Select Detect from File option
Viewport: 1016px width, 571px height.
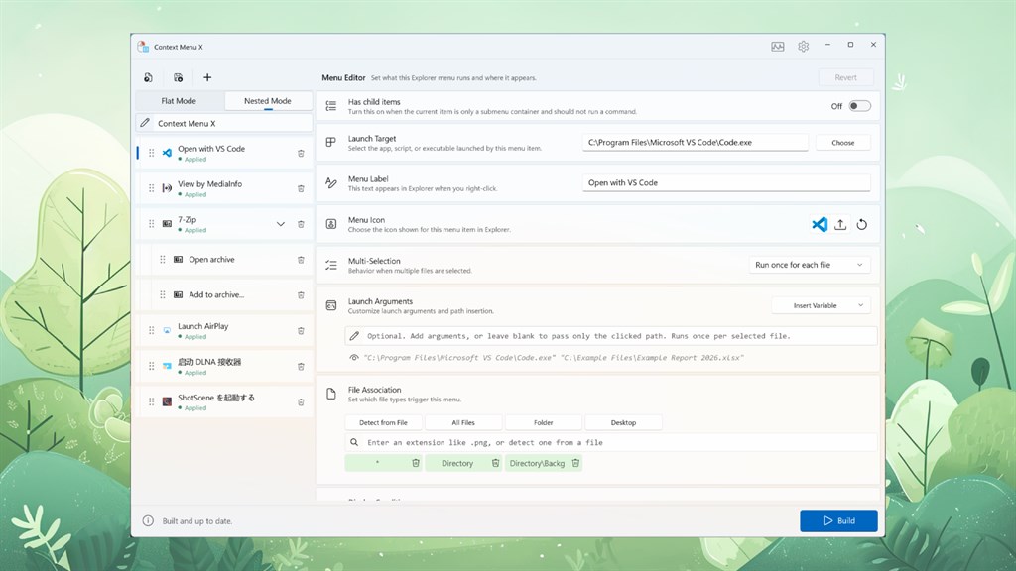pyautogui.click(x=384, y=422)
